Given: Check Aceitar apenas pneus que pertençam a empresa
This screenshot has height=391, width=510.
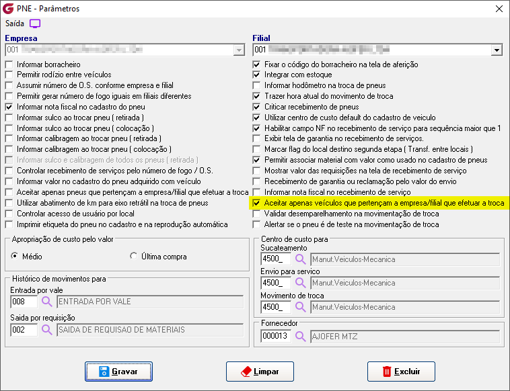Looking at the screenshot, I should coord(9,192).
